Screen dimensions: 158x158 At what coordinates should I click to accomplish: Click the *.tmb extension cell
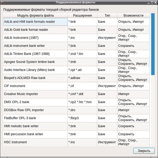click(82, 62)
